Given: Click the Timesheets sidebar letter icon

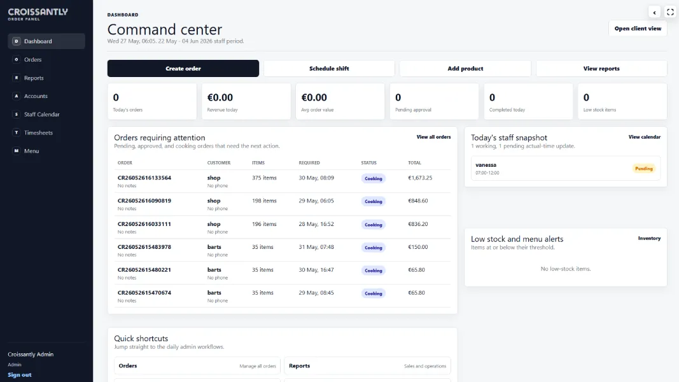Looking at the screenshot, I should 17,132.
